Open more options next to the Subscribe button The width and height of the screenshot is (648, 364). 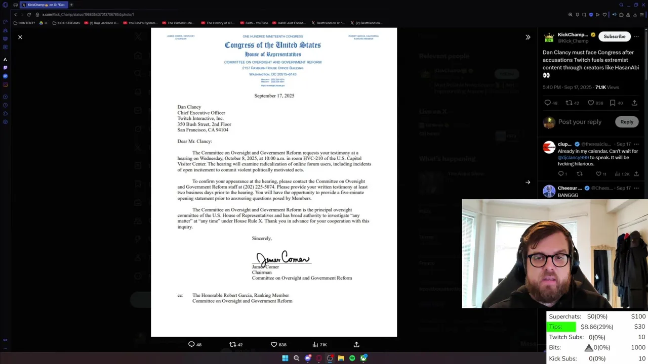coord(637,36)
